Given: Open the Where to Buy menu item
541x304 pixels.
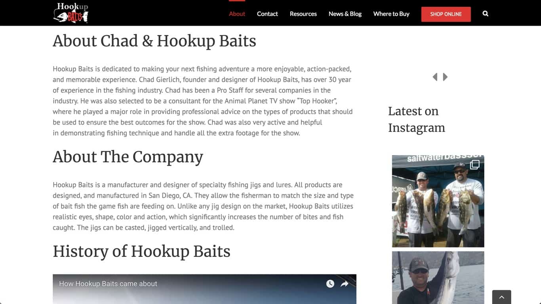Looking at the screenshot, I should [391, 14].
